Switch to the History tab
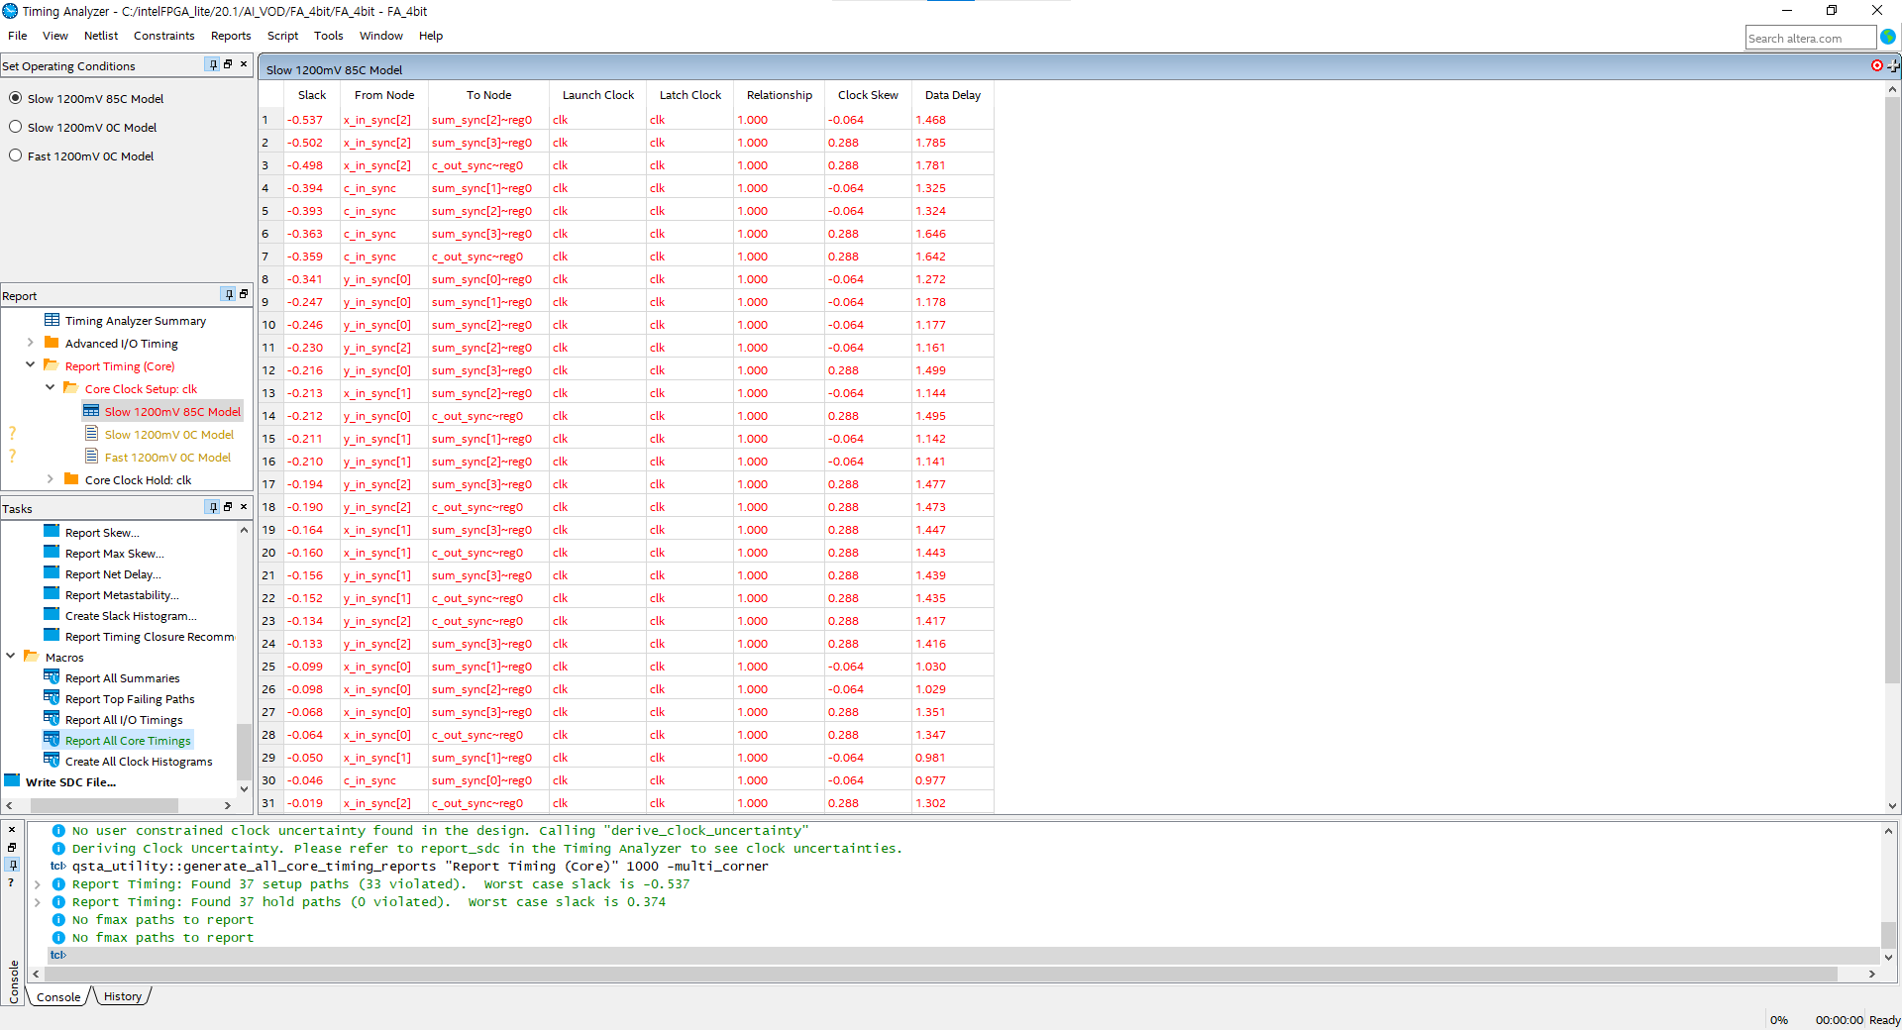1902x1030 pixels. tap(123, 996)
